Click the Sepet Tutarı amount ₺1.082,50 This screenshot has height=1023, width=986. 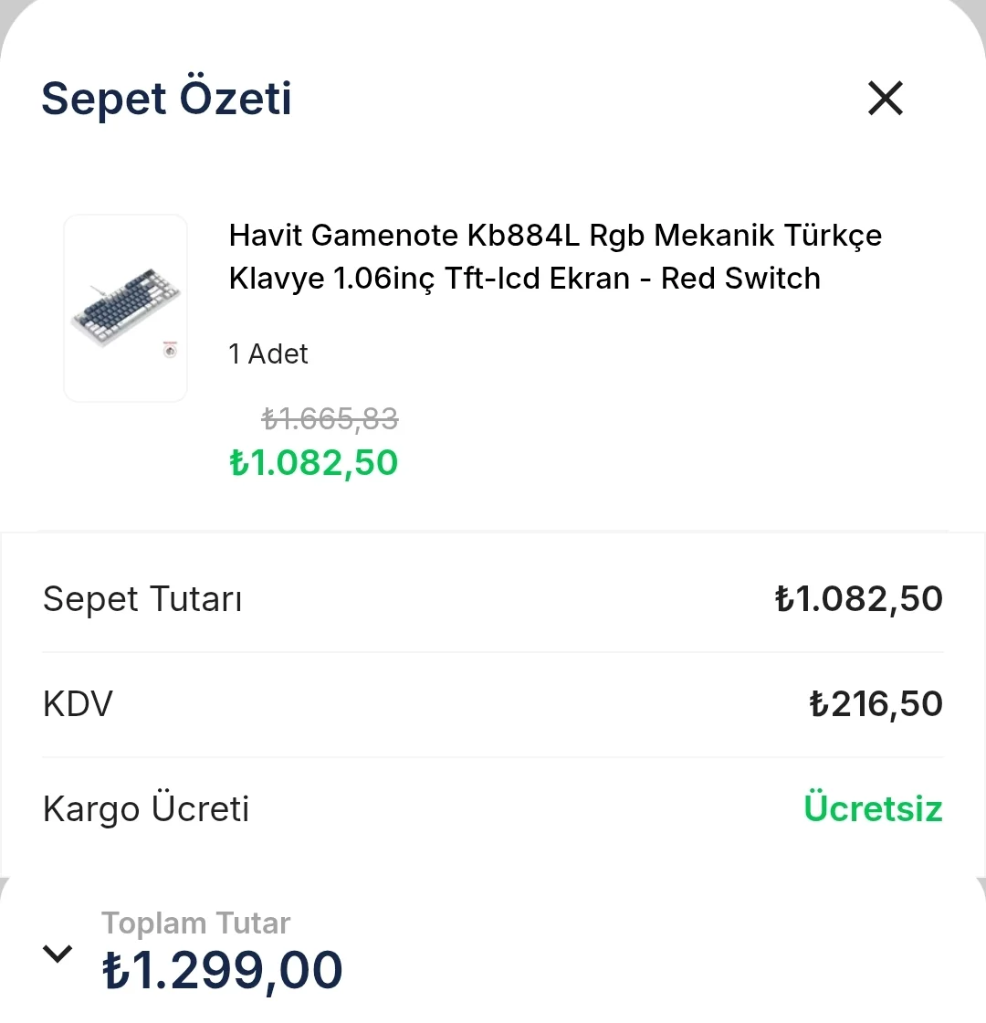(858, 600)
